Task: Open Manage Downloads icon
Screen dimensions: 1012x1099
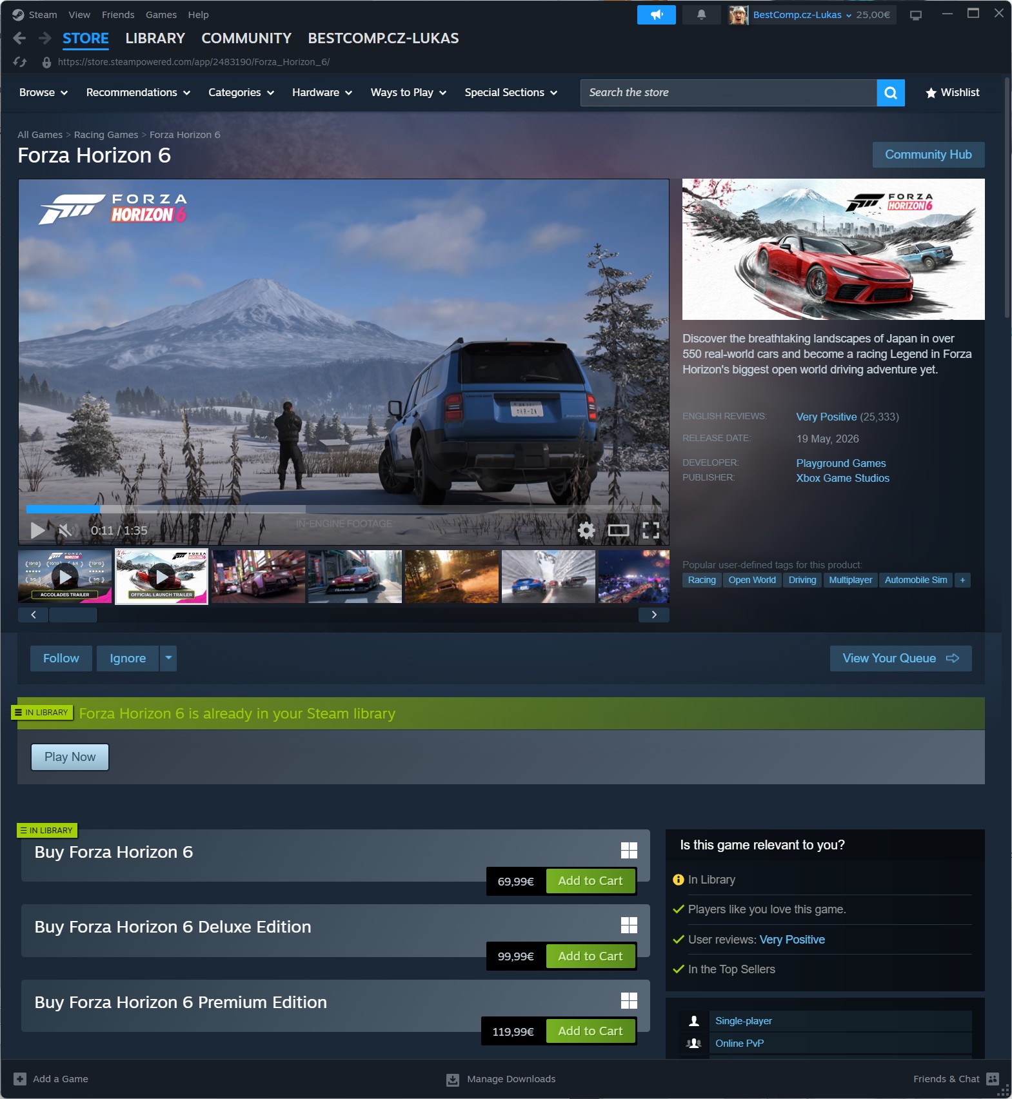Action: [453, 1079]
